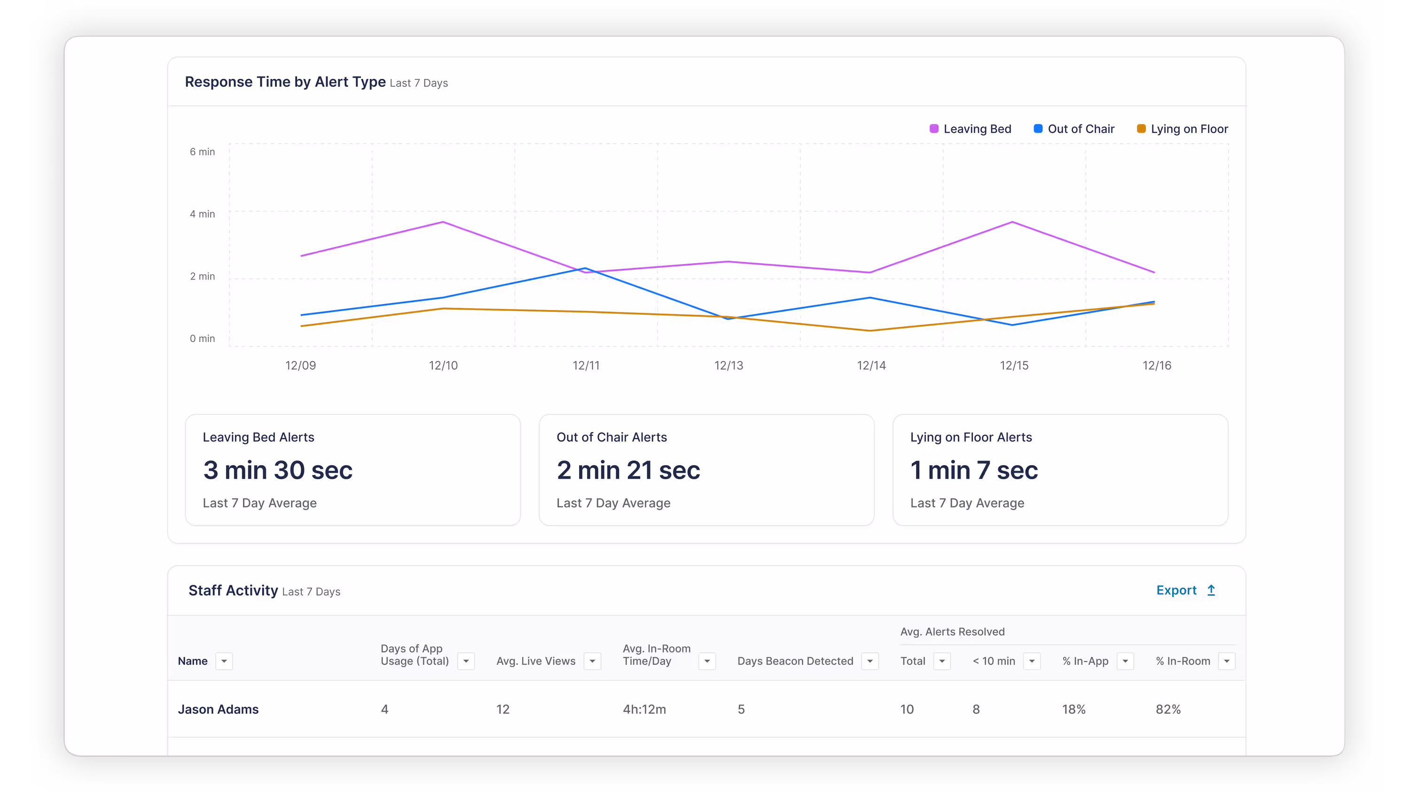The width and height of the screenshot is (1410, 793).
Task: Open the % In-Room column dropdown
Action: click(x=1227, y=661)
